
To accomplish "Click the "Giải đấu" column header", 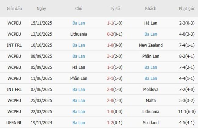I will [14, 9].
